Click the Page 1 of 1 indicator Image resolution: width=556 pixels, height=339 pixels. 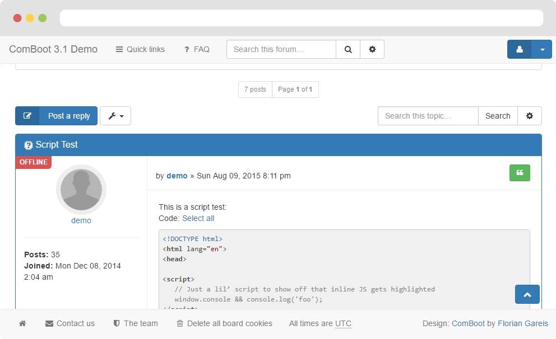point(295,90)
